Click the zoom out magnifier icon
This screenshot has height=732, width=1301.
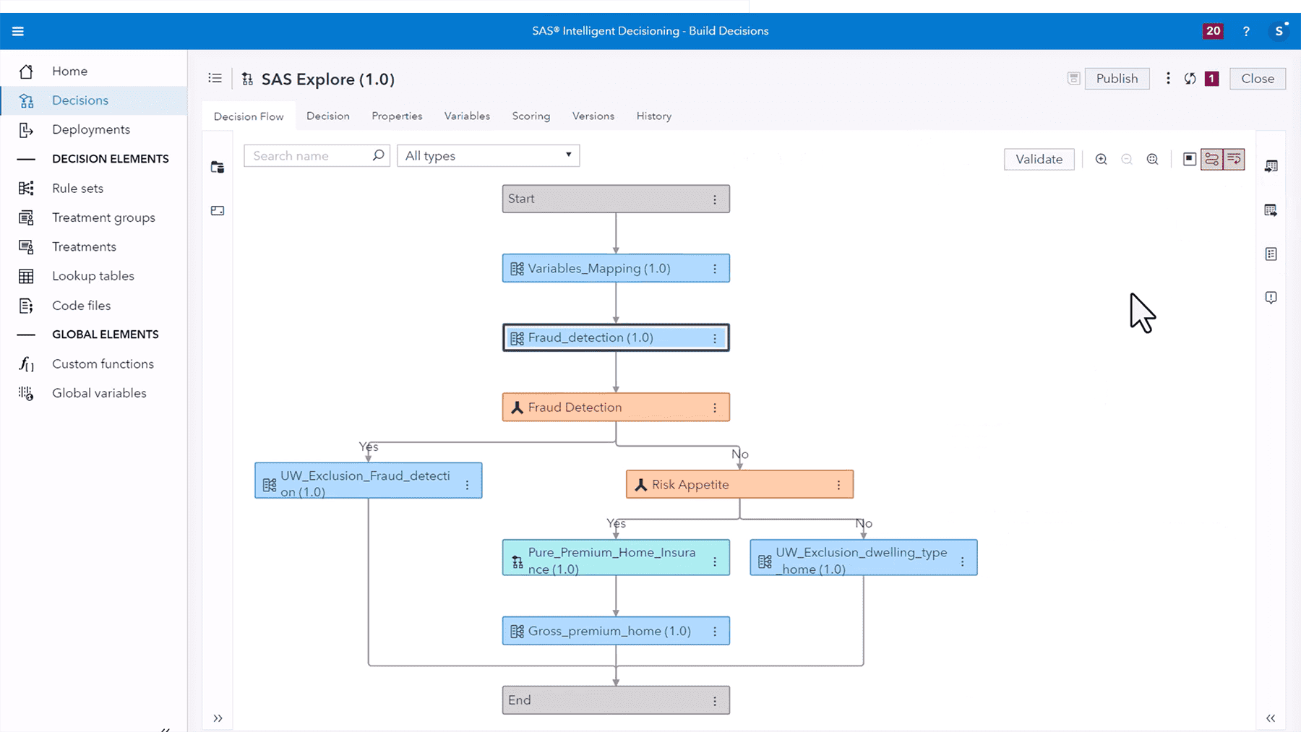tap(1127, 159)
